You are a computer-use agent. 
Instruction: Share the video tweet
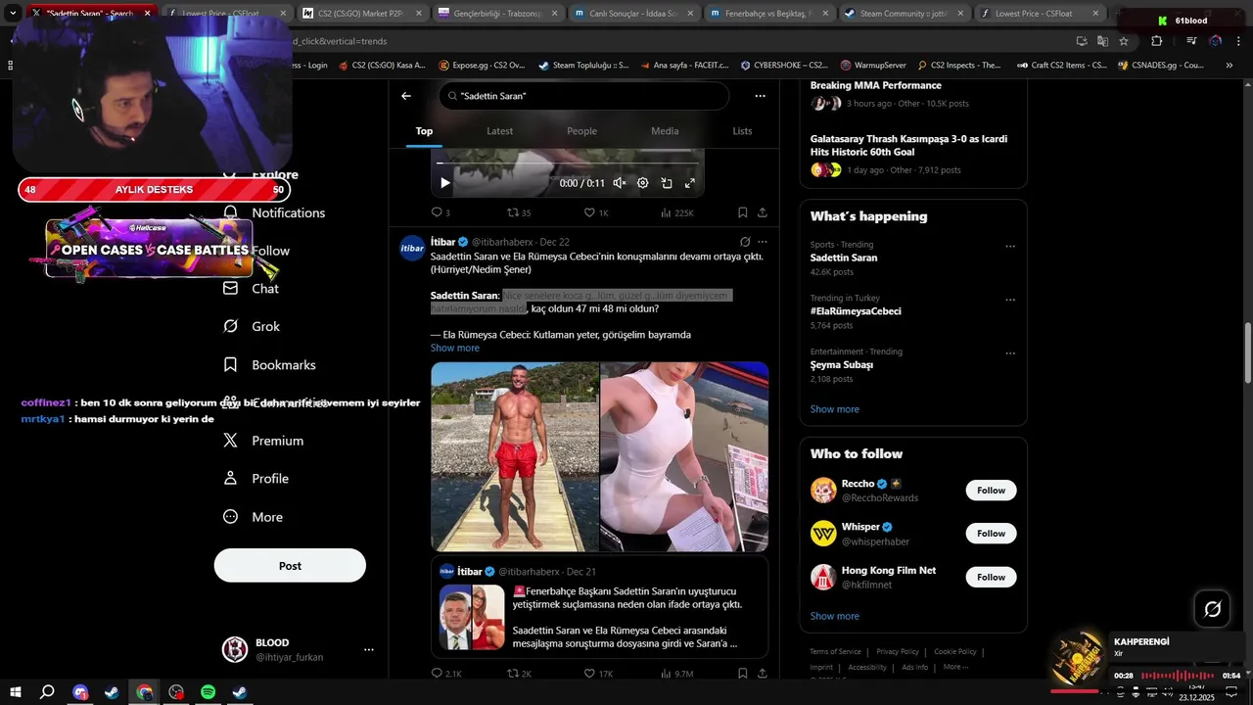pos(763,212)
